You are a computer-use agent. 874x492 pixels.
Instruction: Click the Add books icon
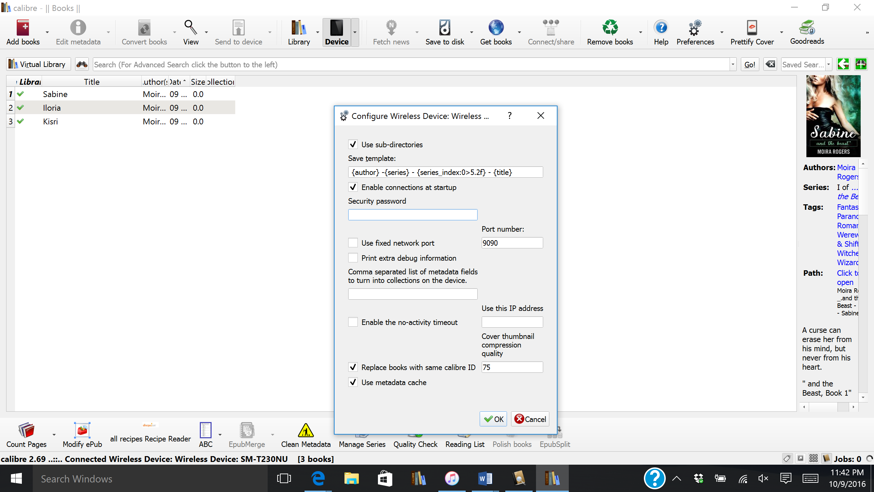[23, 28]
